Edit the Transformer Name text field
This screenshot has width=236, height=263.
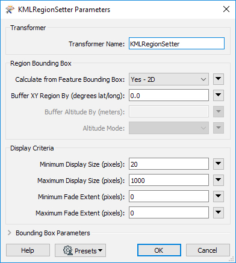[176, 43]
